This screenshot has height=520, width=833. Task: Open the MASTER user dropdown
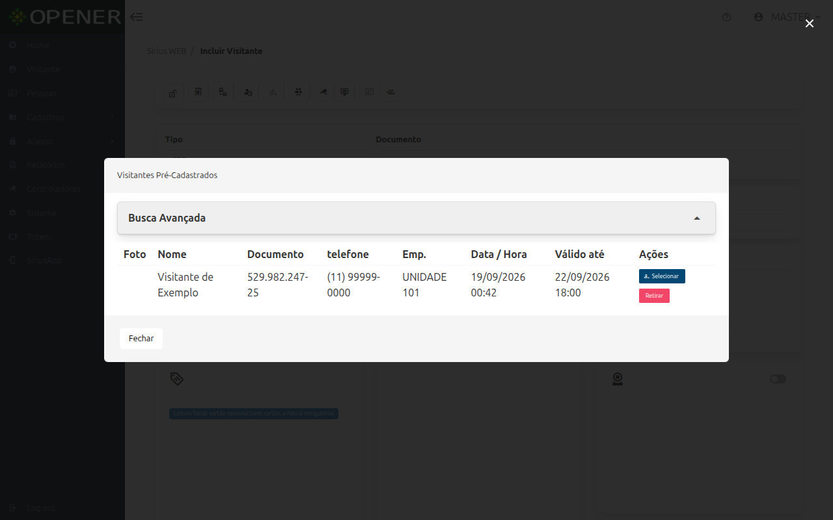[x=787, y=17]
